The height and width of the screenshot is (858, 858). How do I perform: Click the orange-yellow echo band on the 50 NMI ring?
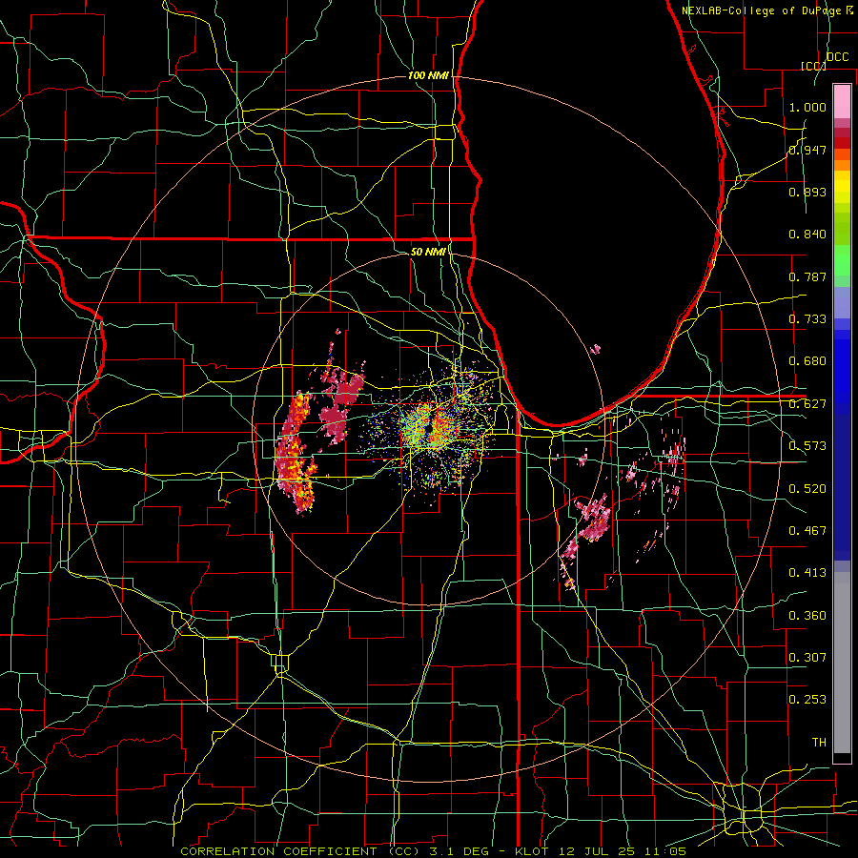click(296, 452)
